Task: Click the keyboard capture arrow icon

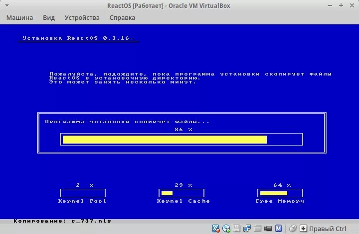Action: pos(303,229)
